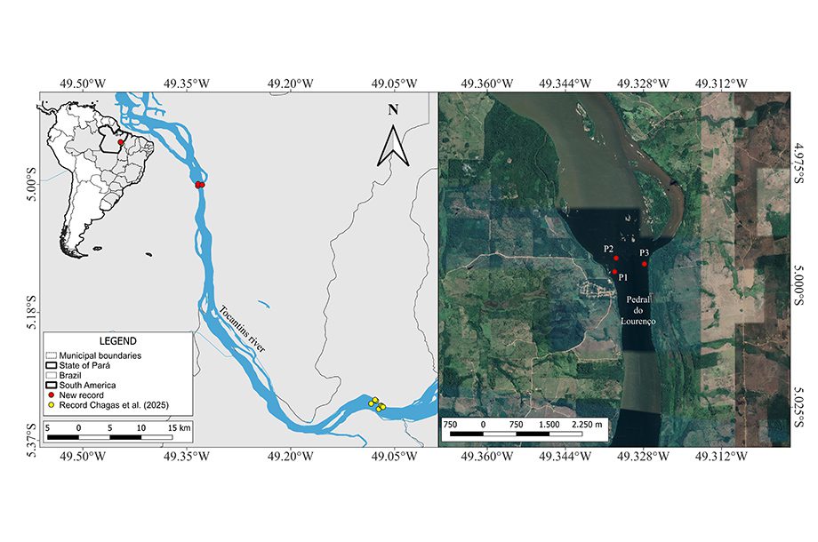The image size is (818, 542).
Task: Click the State of Pará legend symbol
Action: (52, 366)
